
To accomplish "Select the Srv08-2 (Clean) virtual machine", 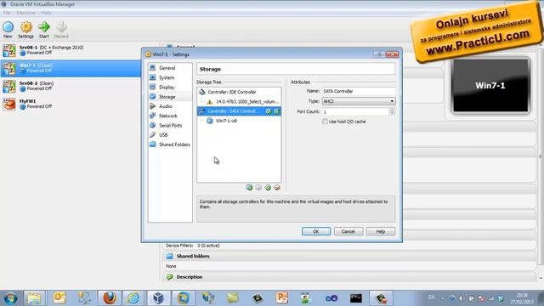I will (71, 86).
